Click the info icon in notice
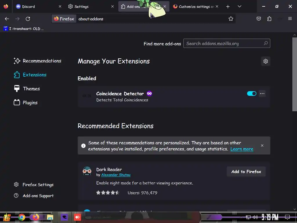This screenshot has width=297, height=223. 83,146
